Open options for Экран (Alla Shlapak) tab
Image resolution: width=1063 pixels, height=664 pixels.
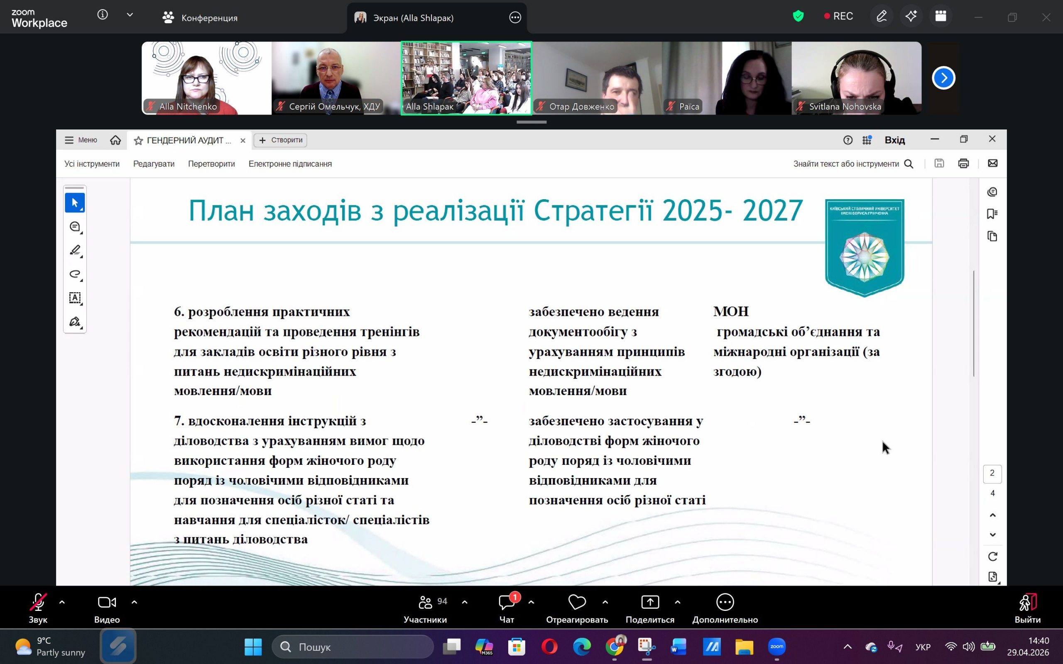515,17
